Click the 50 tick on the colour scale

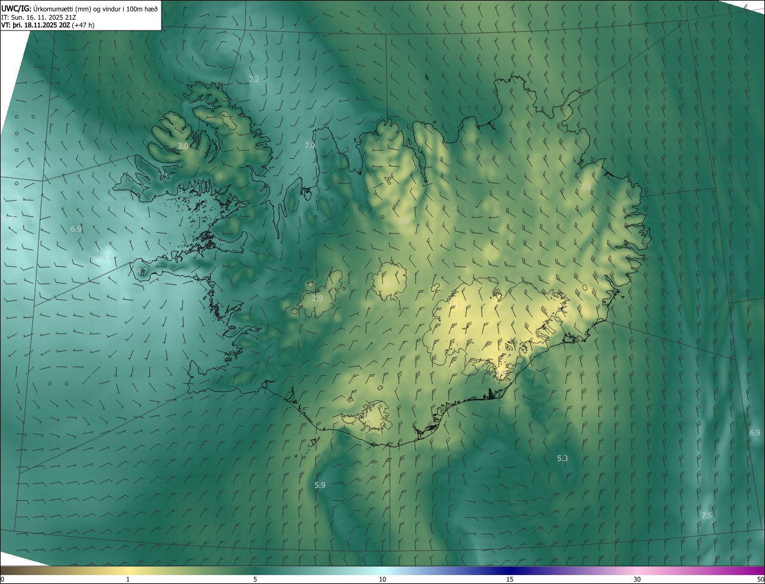pos(760,579)
